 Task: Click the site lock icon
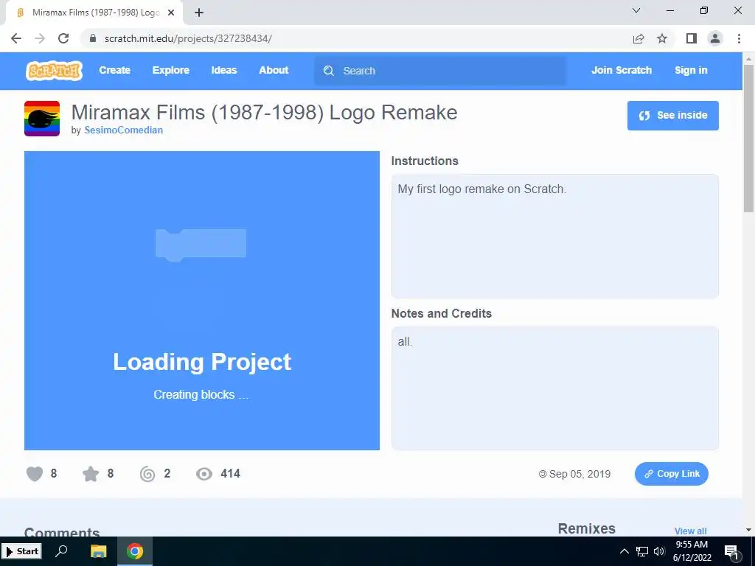93,38
